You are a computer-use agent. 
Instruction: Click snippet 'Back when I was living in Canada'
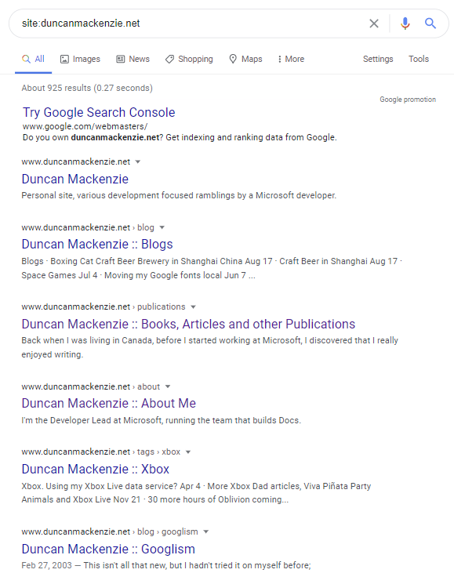[209, 347]
